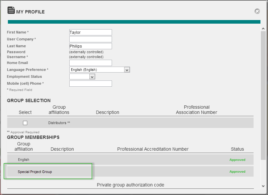Click Approved status for Special Project Group

click(237, 172)
